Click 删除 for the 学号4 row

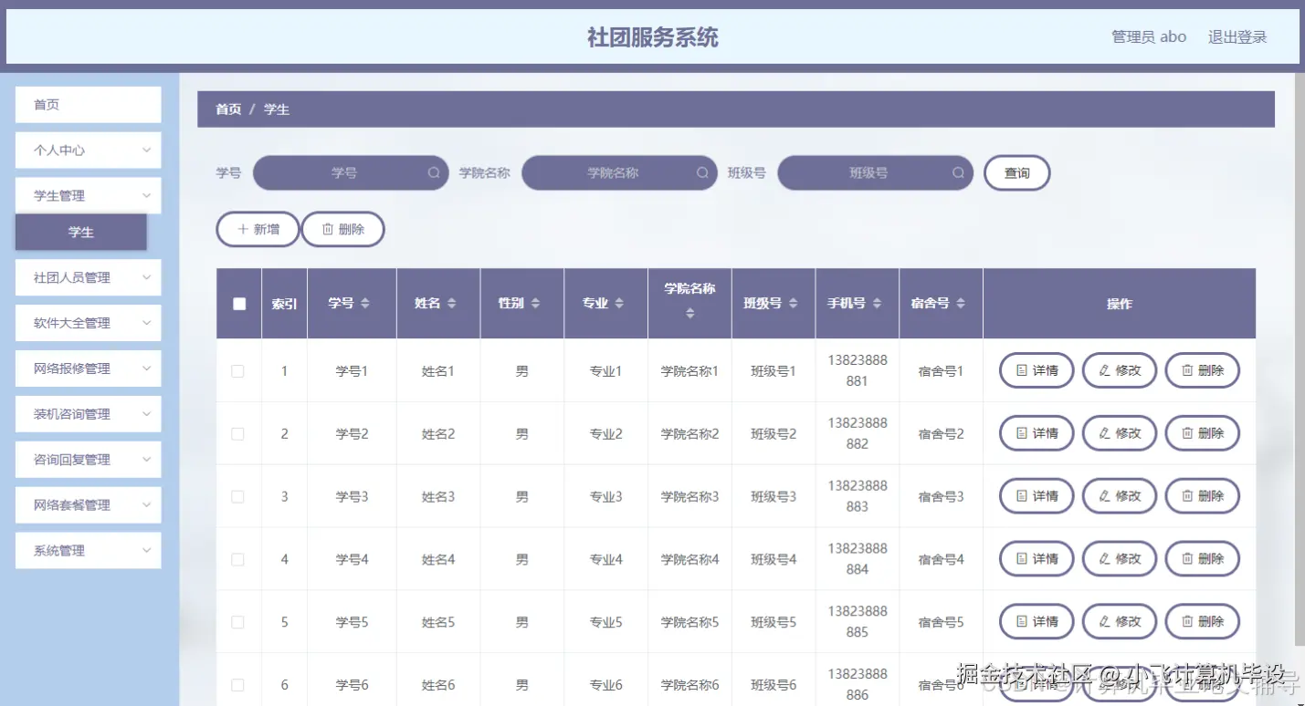click(1203, 559)
